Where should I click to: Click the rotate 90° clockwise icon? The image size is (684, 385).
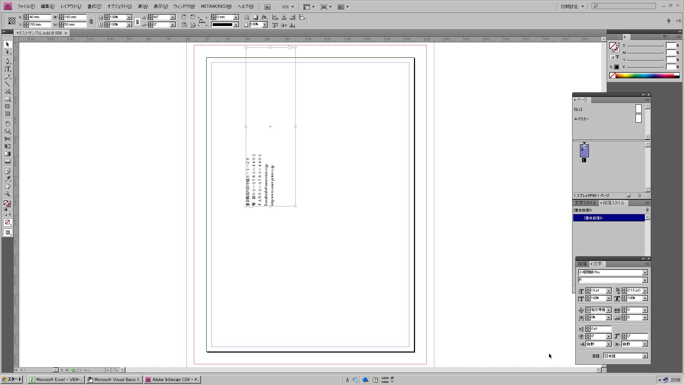184,17
